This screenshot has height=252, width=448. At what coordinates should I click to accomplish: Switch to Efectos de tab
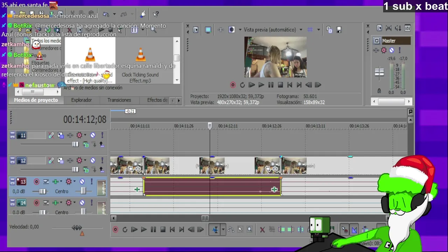coord(157,100)
